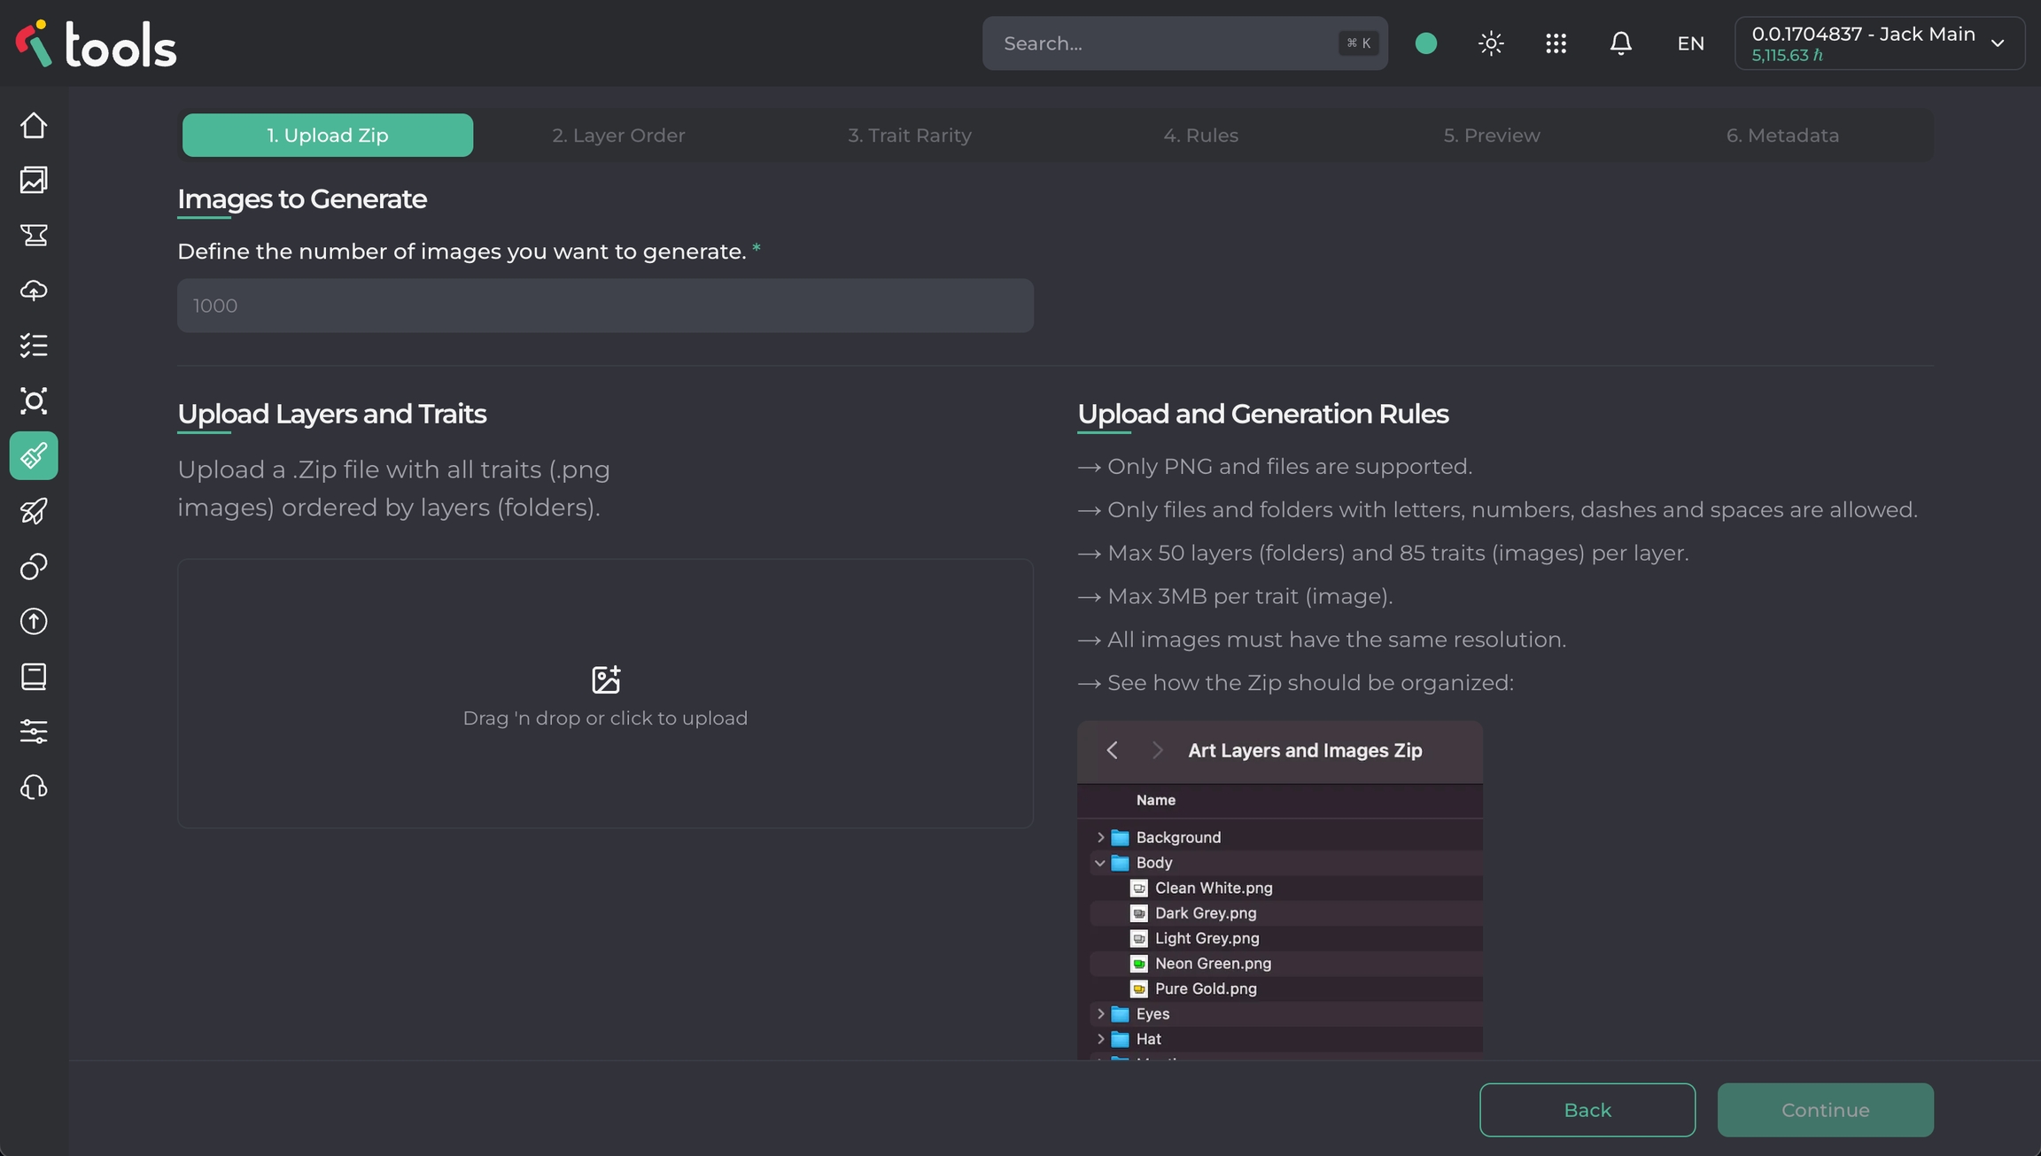
Task: Click the drag 'n drop upload area
Action: click(605, 694)
